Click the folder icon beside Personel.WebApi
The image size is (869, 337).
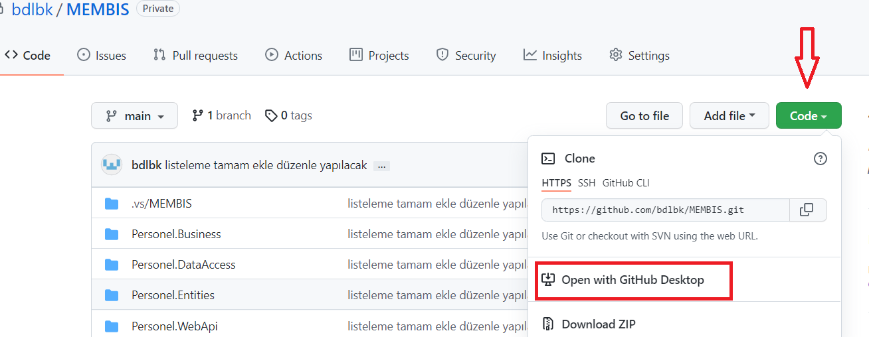pos(112,326)
